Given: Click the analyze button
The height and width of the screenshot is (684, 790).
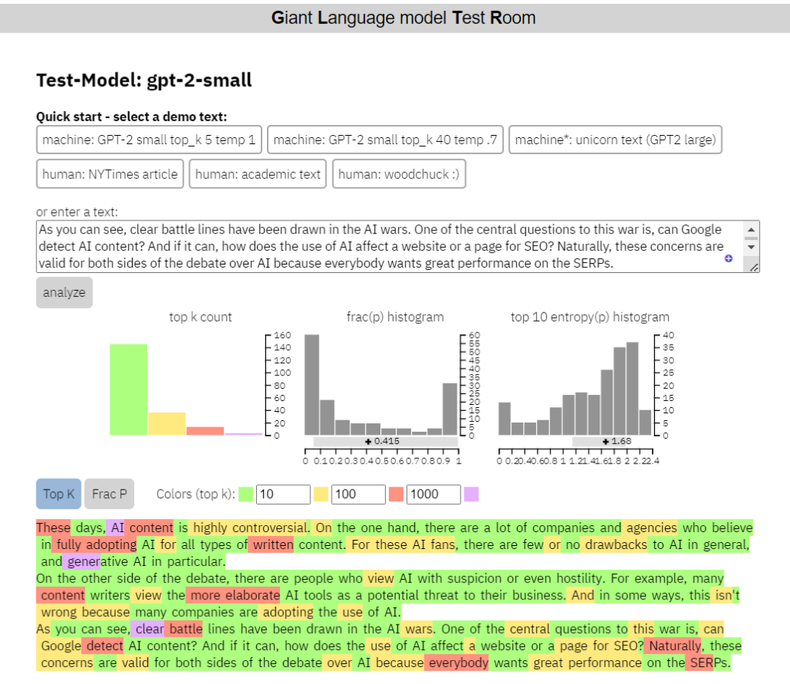Looking at the screenshot, I should tap(64, 292).
